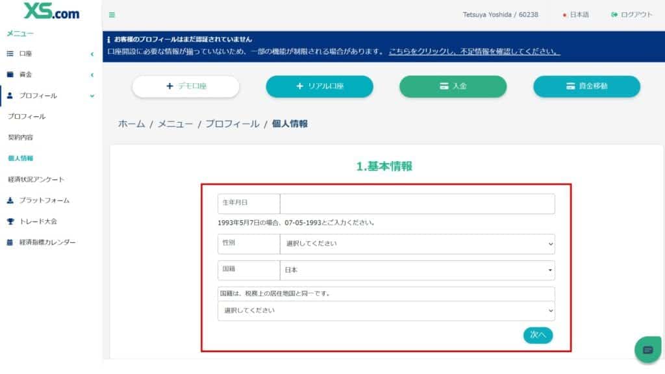The height and width of the screenshot is (374, 665).
Task: Click the banner link こちらをクリックし
Action: click(475, 51)
